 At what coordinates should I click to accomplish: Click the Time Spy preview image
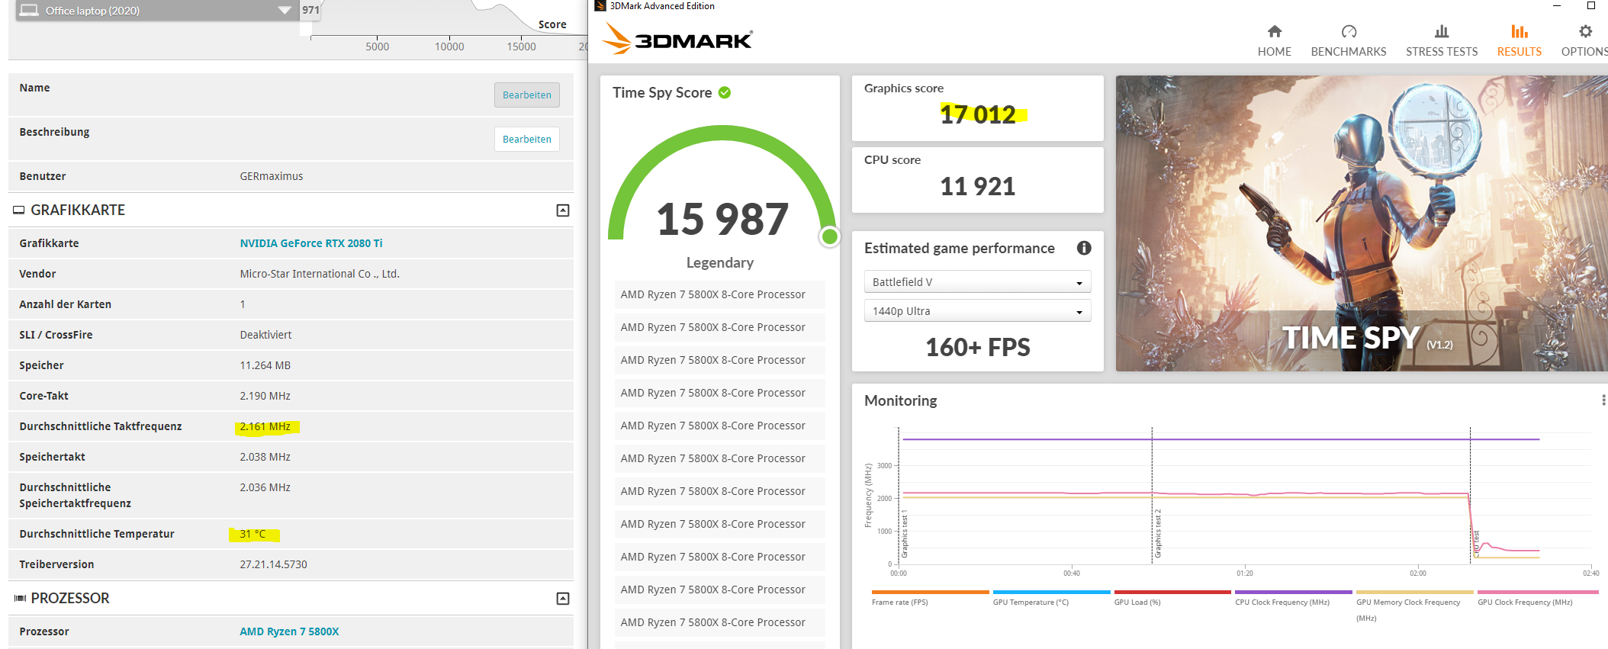[1362, 223]
